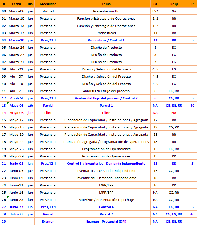This screenshot has height=225, width=197.
Task: Select the '40' points cell for Parcial 1
Action: coord(192,106)
